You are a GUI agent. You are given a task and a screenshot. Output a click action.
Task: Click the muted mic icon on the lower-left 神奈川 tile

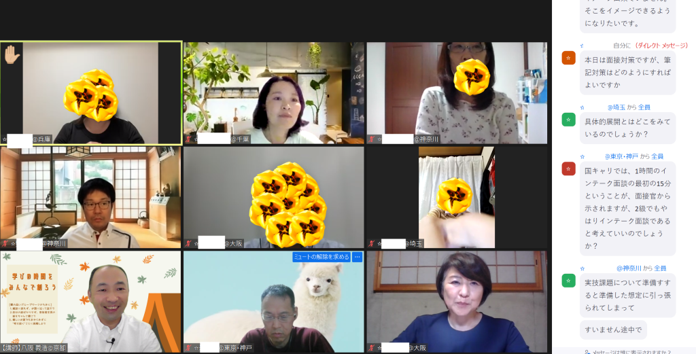tap(5, 243)
